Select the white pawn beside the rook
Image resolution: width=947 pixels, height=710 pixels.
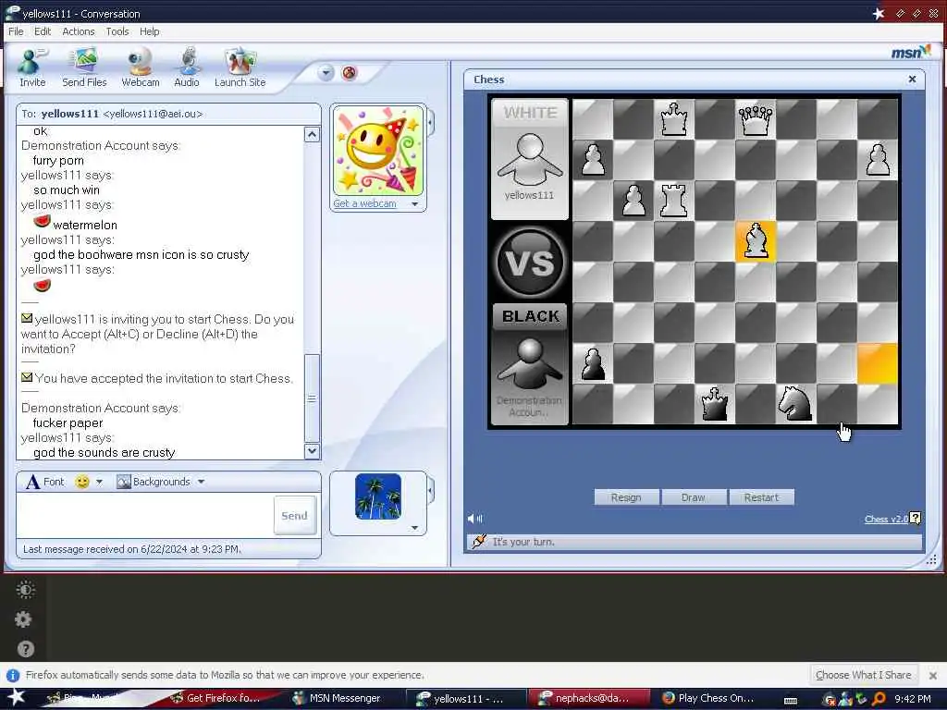pyautogui.click(x=633, y=201)
